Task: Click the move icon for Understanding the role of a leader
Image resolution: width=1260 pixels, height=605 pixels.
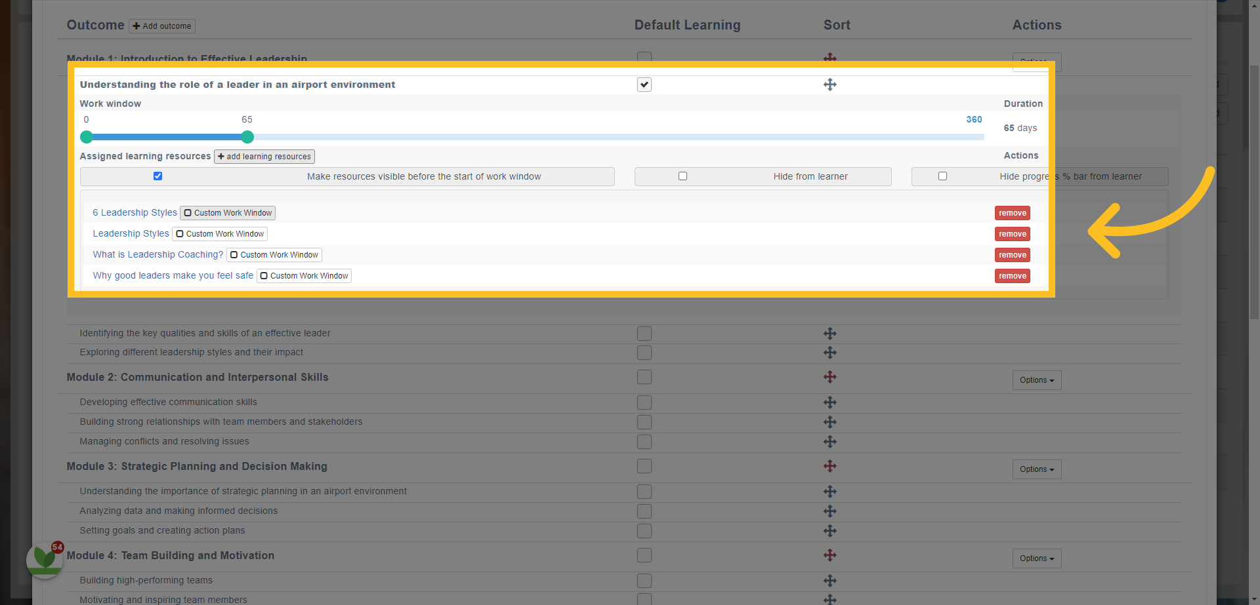Action: (x=829, y=85)
